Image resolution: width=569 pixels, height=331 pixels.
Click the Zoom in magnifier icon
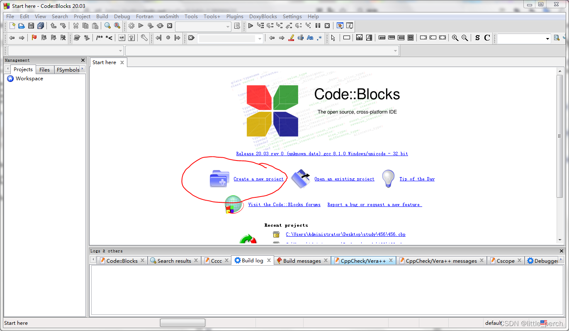tap(455, 38)
